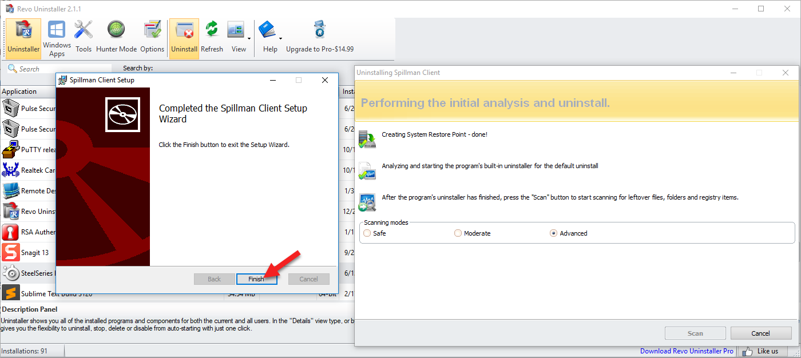Click Spillman Client Setup title icon
This screenshot has height=358, width=801.
click(x=63, y=80)
